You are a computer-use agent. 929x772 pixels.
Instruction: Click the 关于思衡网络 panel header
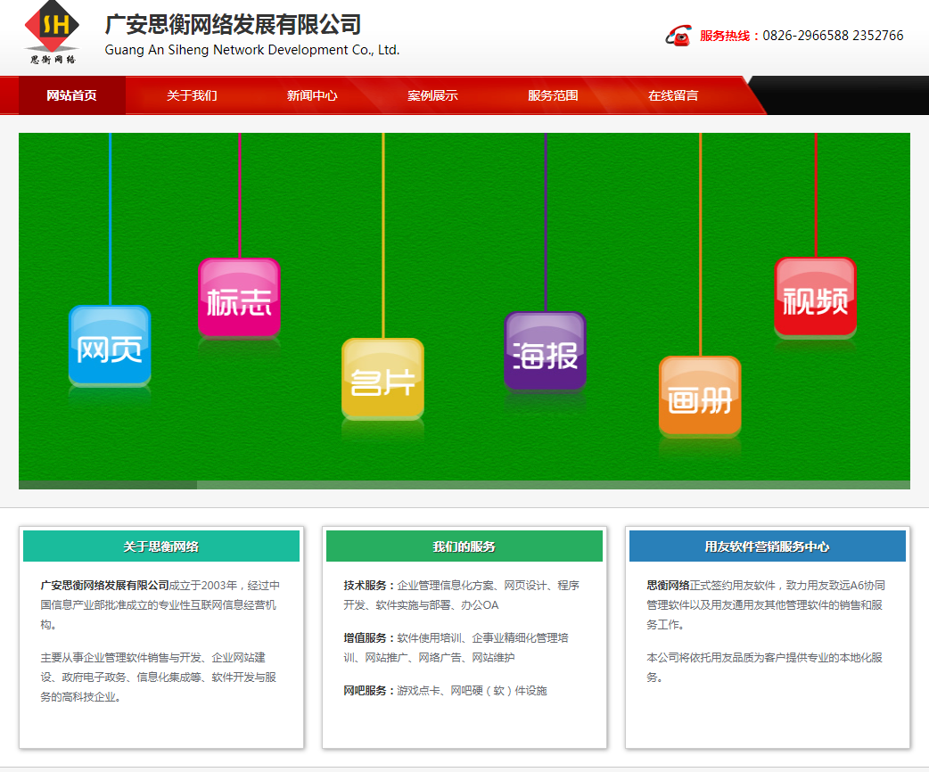(x=161, y=546)
